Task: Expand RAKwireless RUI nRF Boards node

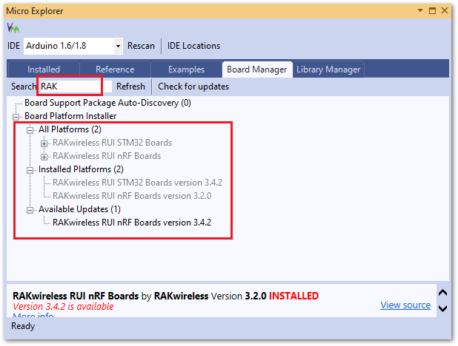Action: [44, 157]
